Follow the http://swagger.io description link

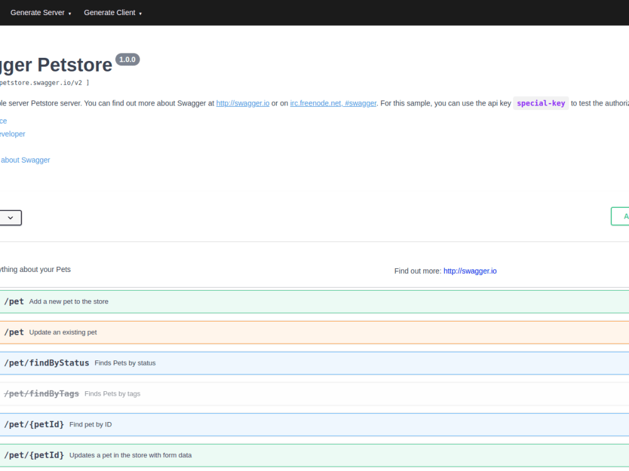243,104
